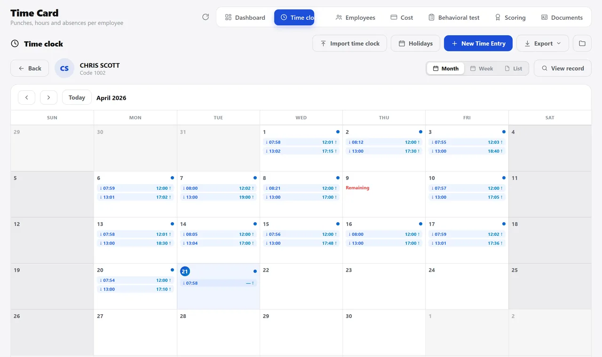Click the View record button

point(562,68)
